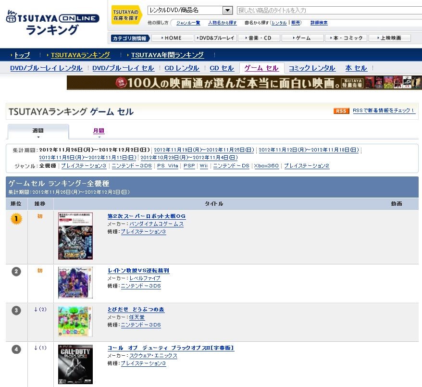The height and width of the screenshot is (387, 422).
Task: Click the TSUTAYA ONLINE logo
Action: (x=53, y=23)
